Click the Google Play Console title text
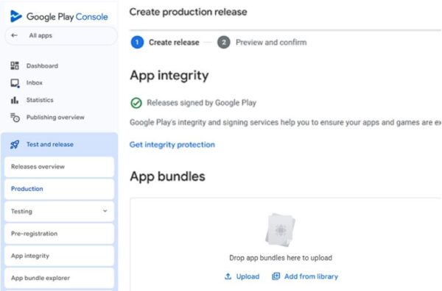 (x=67, y=17)
